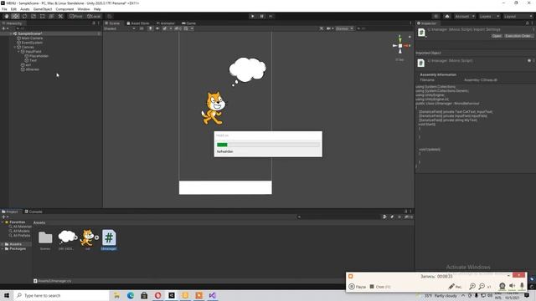Image resolution: width=536 pixels, height=301 pixels.
Task: Open Visual Studio from the taskbar
Action: (212, 295)
